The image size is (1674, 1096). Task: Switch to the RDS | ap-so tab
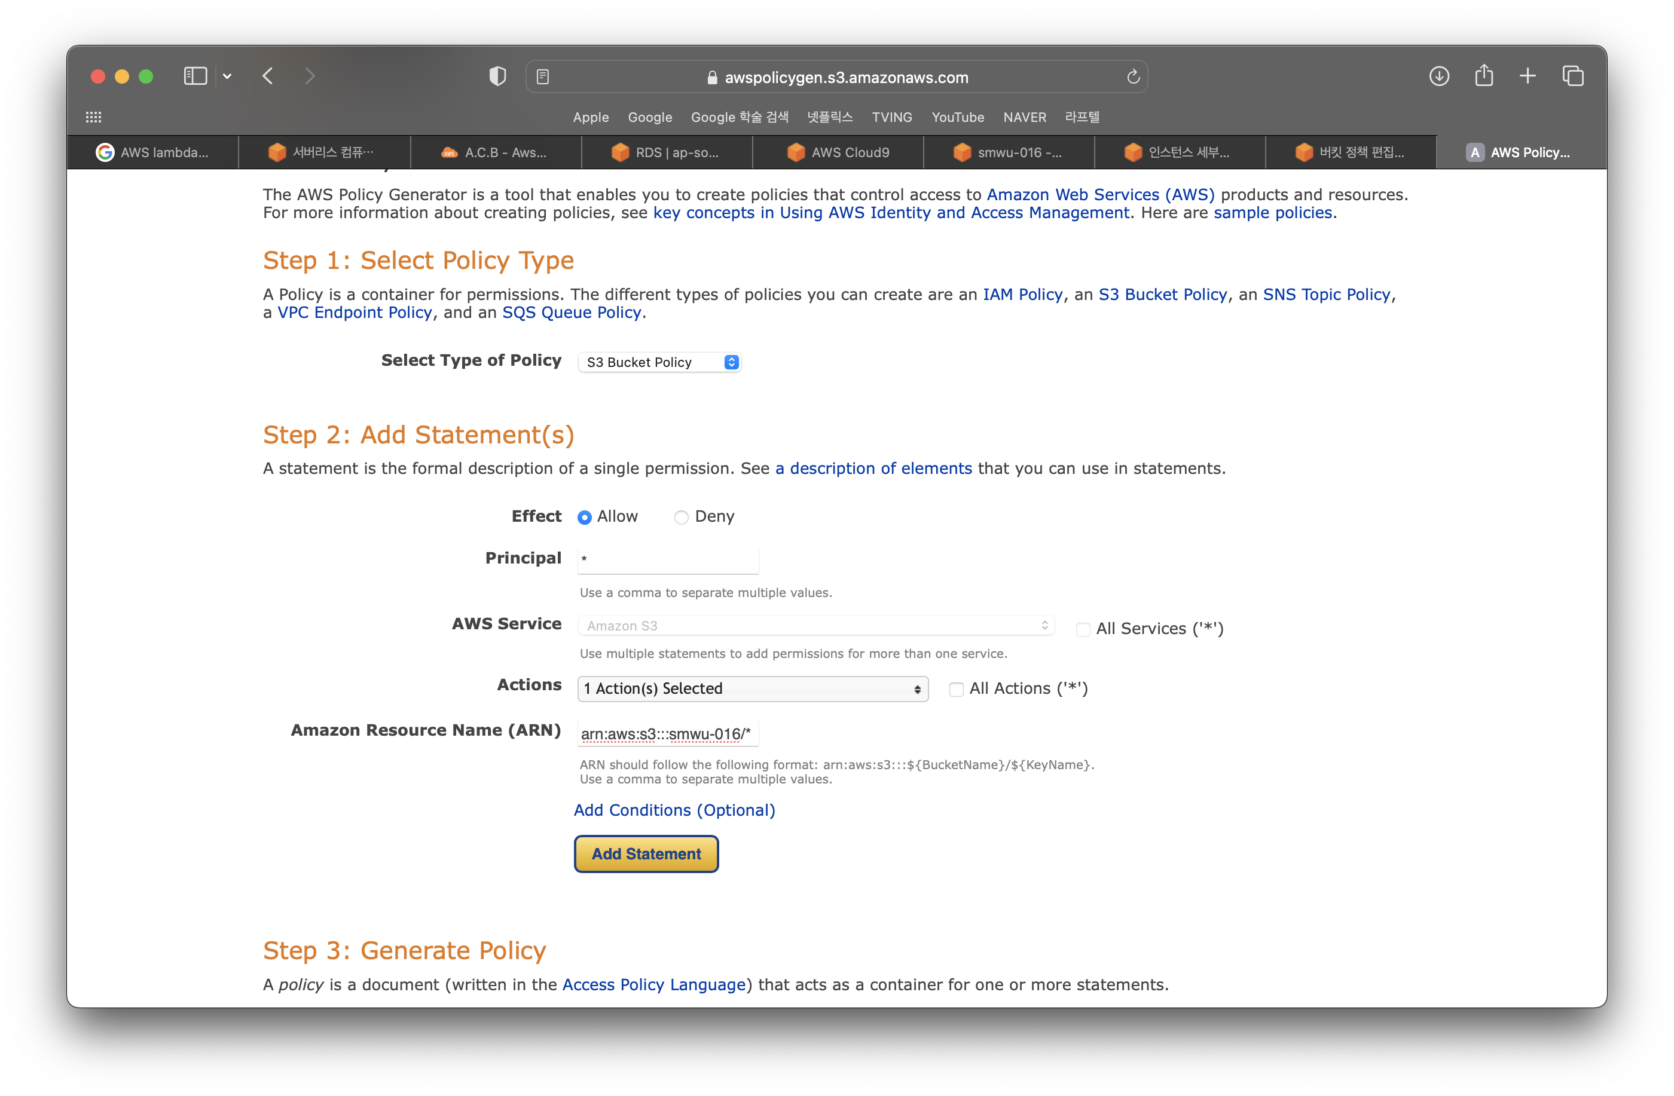(666, 152)
